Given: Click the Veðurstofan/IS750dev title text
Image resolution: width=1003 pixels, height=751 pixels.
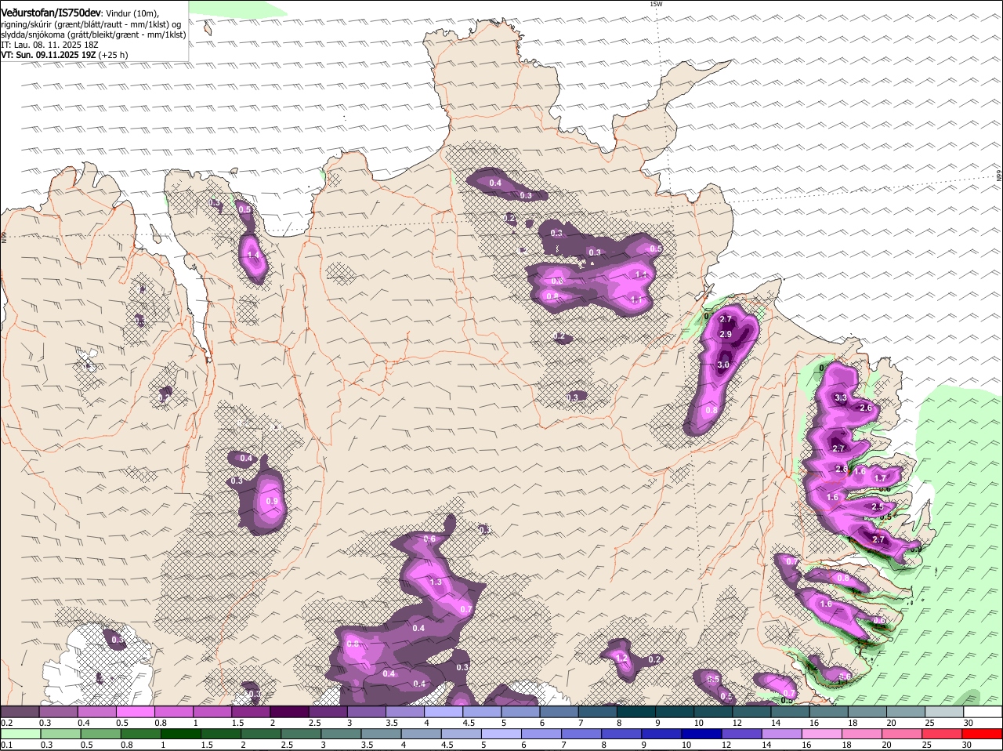Looking at the screenshot, I should pyautogui.click(x=51, y=13).
